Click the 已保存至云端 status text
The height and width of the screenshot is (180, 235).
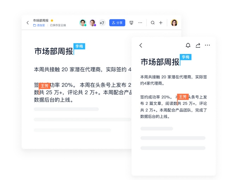pos(58,25)
